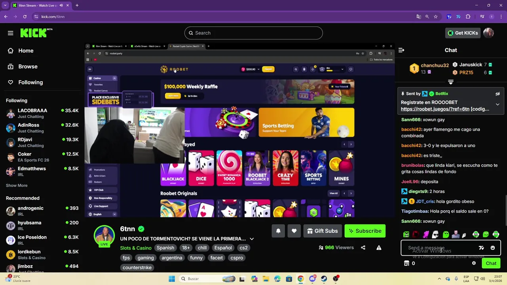Open Discord from the taskbar
This screenshot has height=285, width=507.
pyautogui.click(x=312, y=279)
